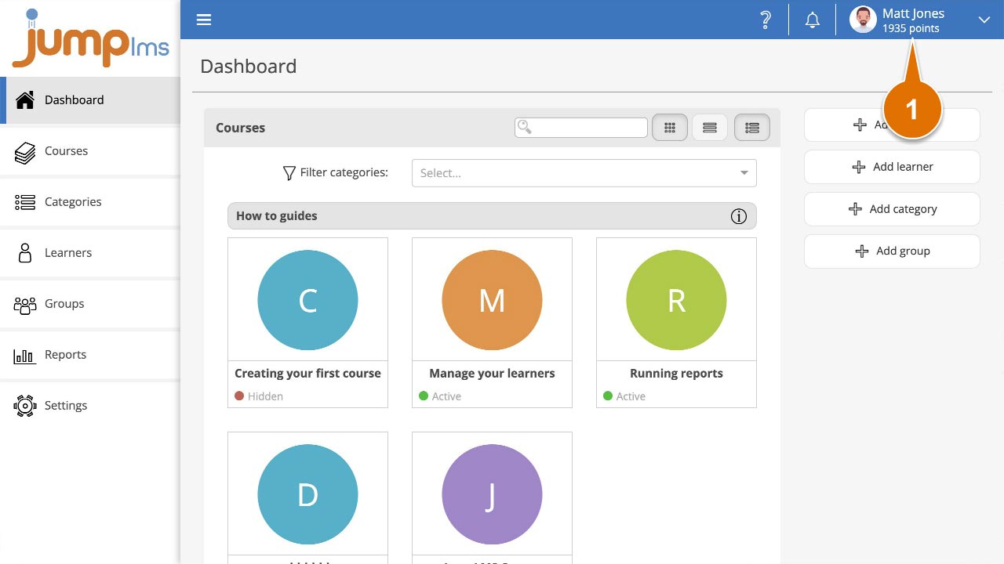Click the 1935 points text
The height and width of the screenshot is (564, 1004).
coord(911,29)
